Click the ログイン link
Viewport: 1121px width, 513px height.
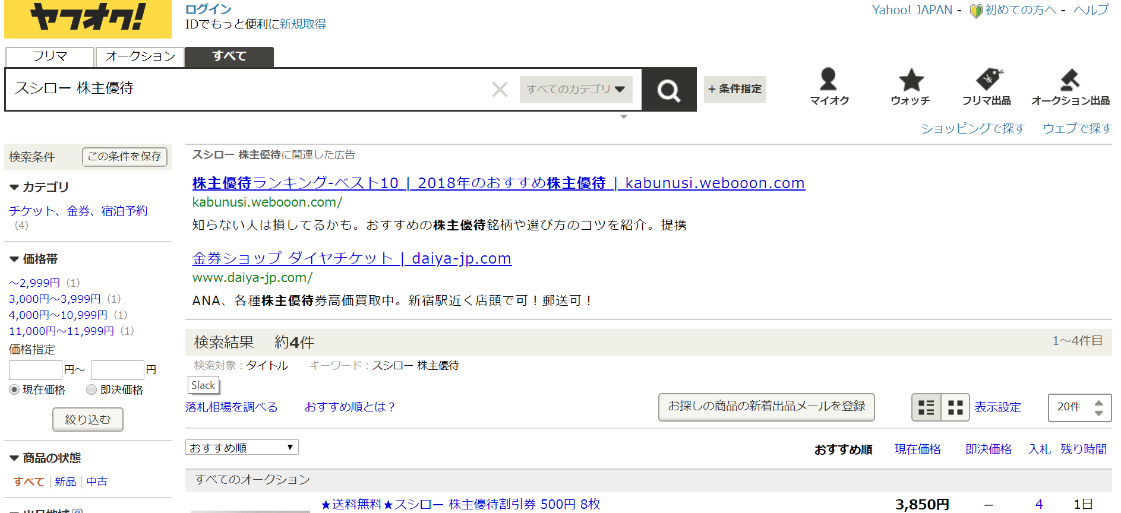pyautogui.click(x=208, y=9)
